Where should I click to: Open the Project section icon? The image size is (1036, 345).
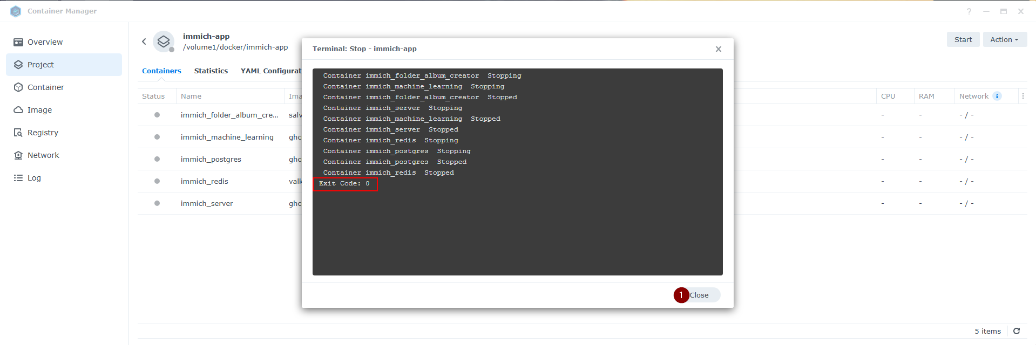pos(18,65)
